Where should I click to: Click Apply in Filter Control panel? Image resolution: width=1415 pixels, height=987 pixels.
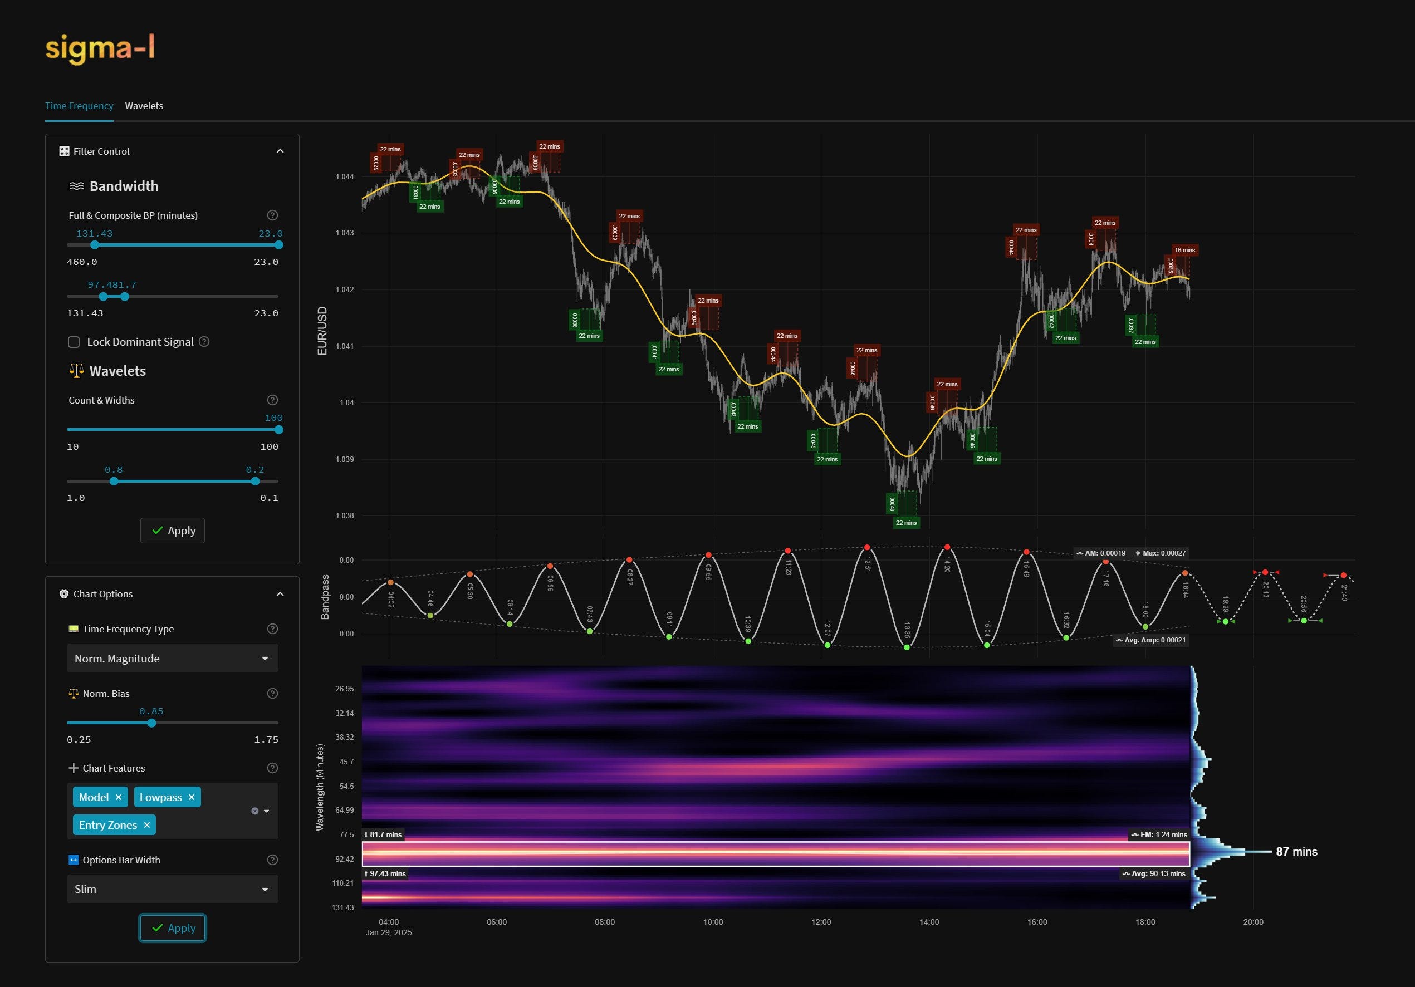pos(173,531)
